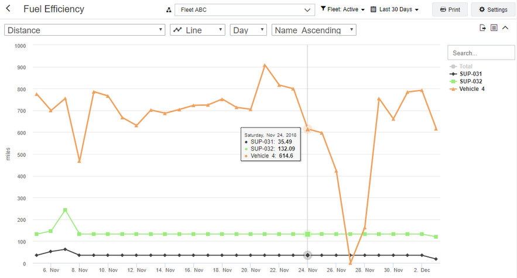This screenshot has width=517, height=278.
Task: Click the highlighted SUP-031 point on Nov 24
Action: coord(307,255)
